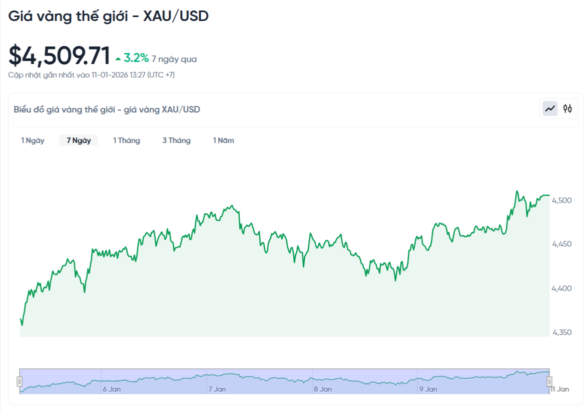Viewport: 584px width, 411px height.
Task: Switch to the line chart view
Action: coord(550,108)
